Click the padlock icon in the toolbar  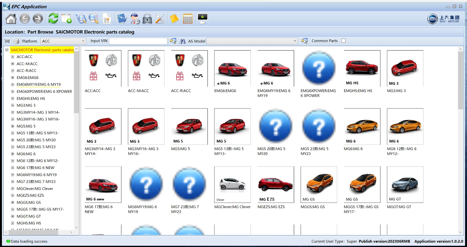click(x=147, y=19)
